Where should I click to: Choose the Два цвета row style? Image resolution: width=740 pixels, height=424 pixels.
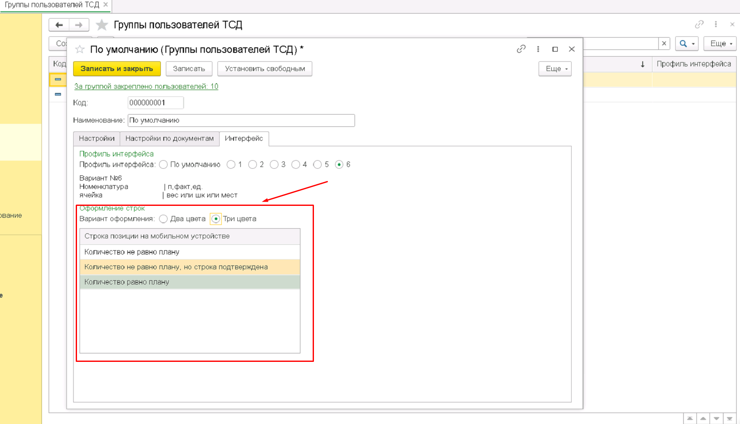tap(164, 219)
